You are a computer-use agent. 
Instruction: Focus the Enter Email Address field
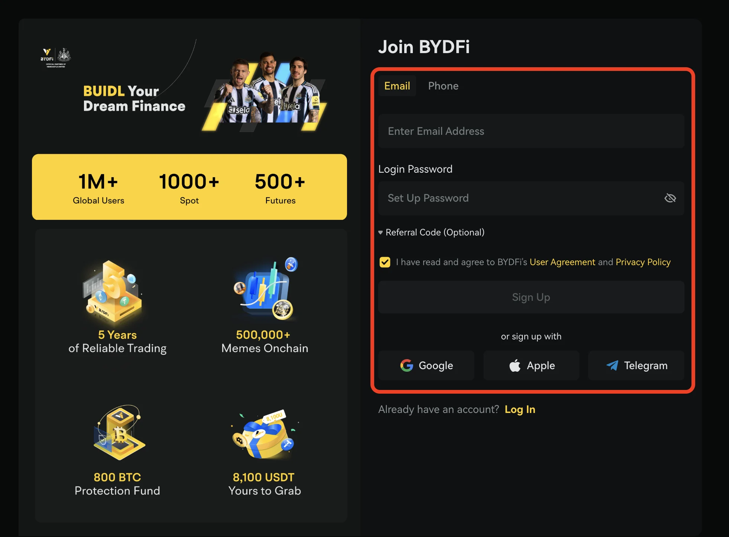pos(531,131)
